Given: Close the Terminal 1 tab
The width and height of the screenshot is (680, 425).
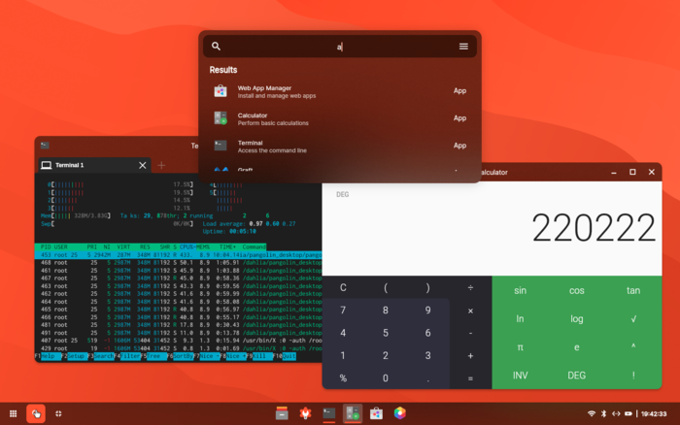Looking at the screenshot, I should (142, 165).
